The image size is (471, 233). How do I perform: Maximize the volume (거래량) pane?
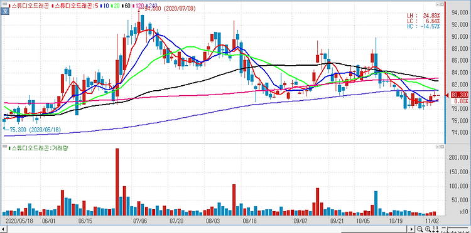pos(438,147)
